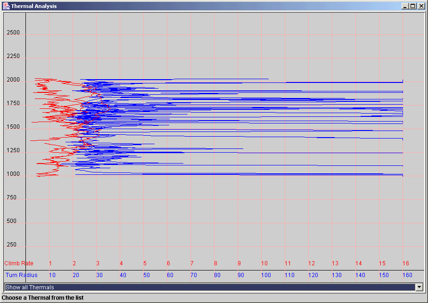
Task: Click the Thermal Analysis title bar text
Action: (34, 6)
